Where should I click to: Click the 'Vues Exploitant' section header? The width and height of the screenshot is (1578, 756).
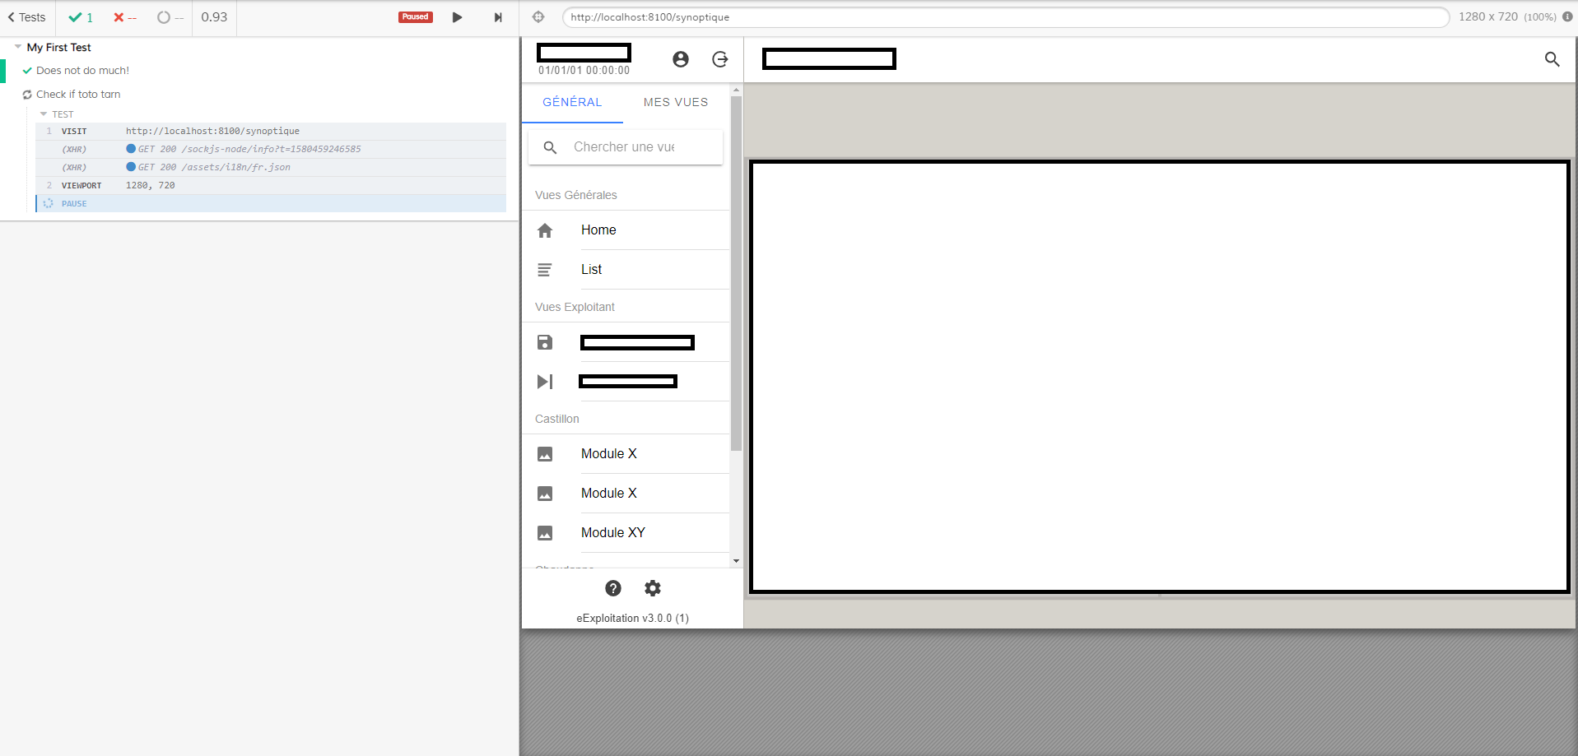pyautogui.click(x=575, y=307)
